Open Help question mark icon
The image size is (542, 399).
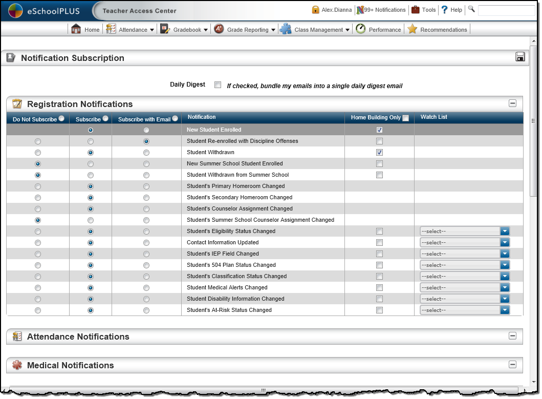coord(444,10)
